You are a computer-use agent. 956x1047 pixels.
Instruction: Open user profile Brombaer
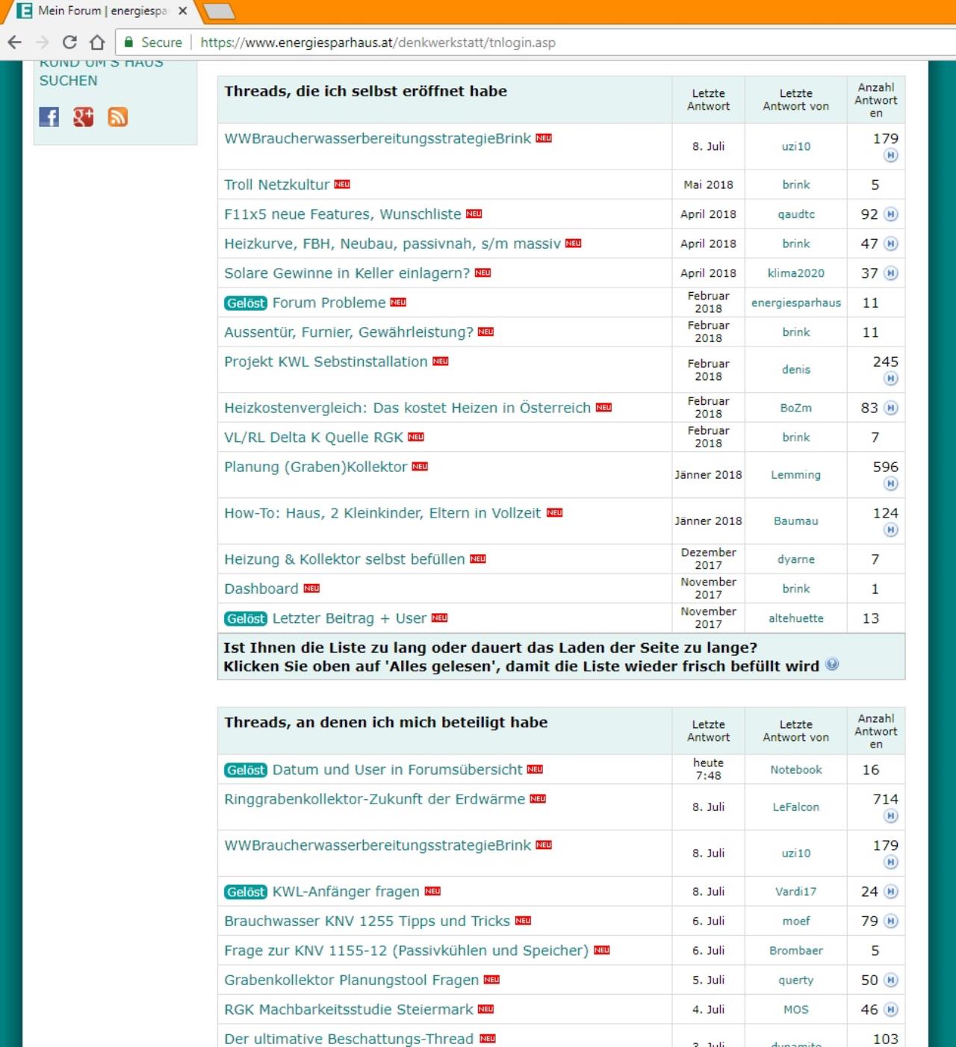tap(796, 951)
